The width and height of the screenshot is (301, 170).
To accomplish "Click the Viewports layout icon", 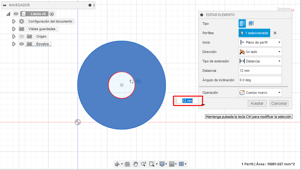I will [x=181, y=164].
